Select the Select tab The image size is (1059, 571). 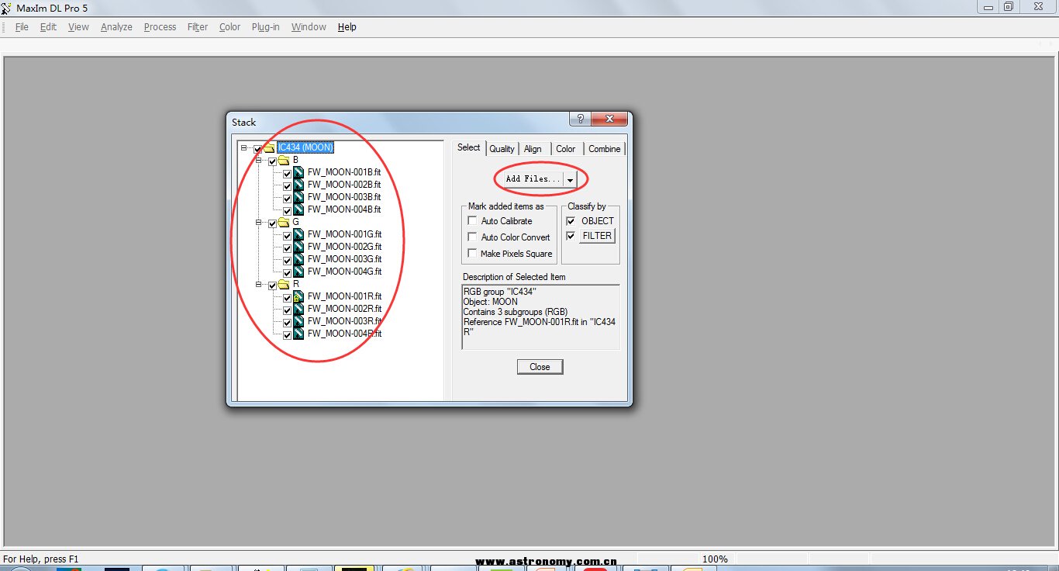click(469, 147)
